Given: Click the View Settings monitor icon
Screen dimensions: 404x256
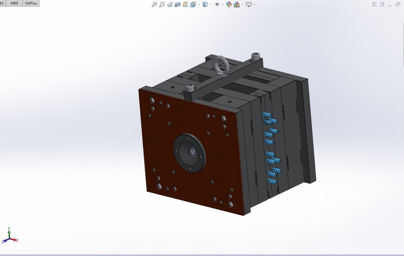Looking at the screenshot, I should (x=249, y=4).
